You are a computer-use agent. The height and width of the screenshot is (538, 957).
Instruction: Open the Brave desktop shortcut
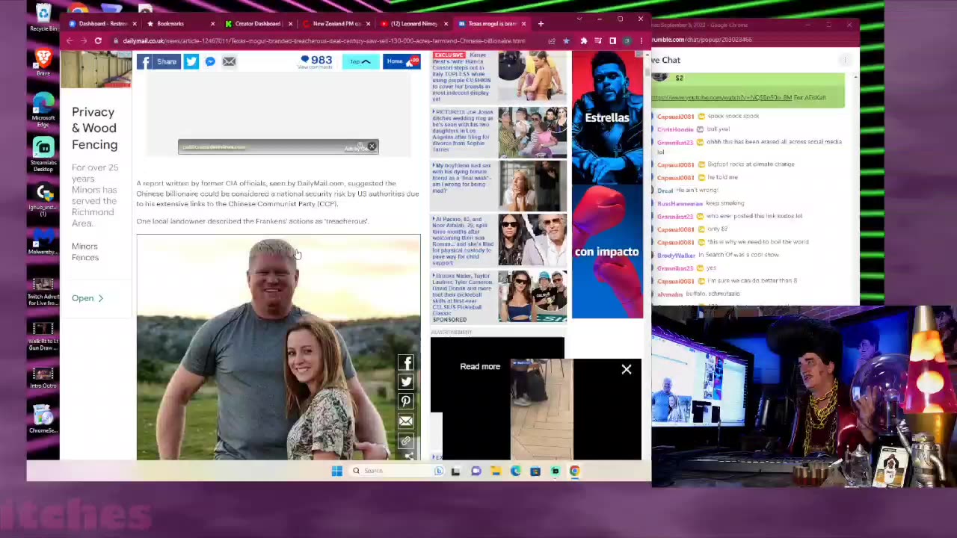tap(43, 62)
